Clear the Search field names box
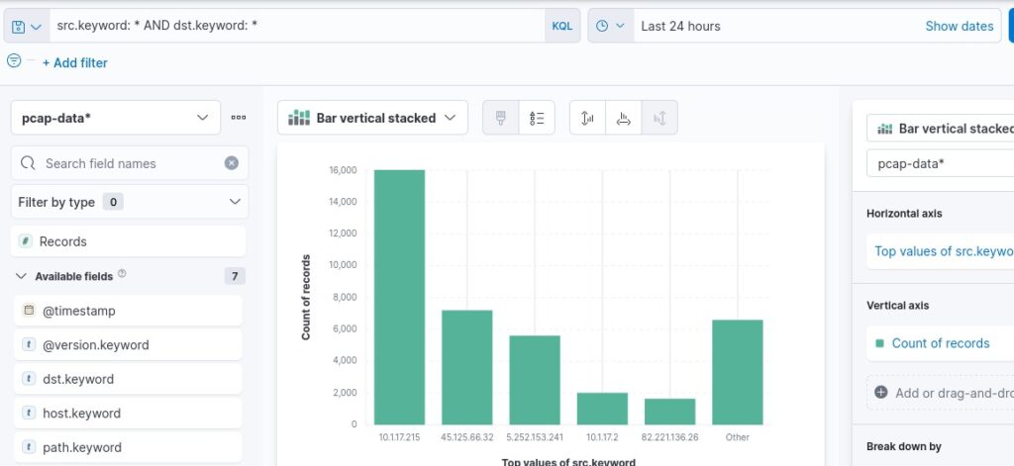 231,163
